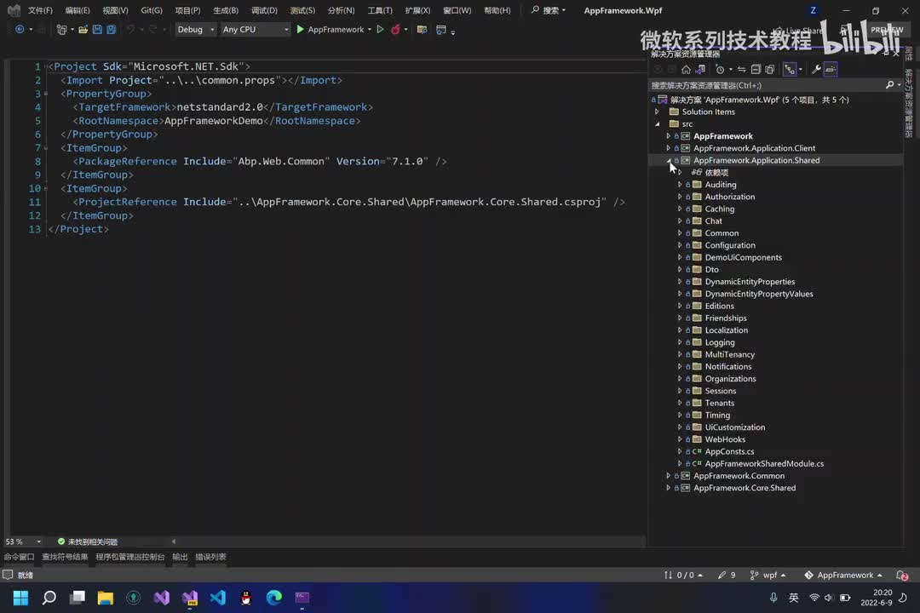Viewport: 920px width, 613px height.
Task: Expand AppFramework.Application.Client project node
Action: pos(668,148)
